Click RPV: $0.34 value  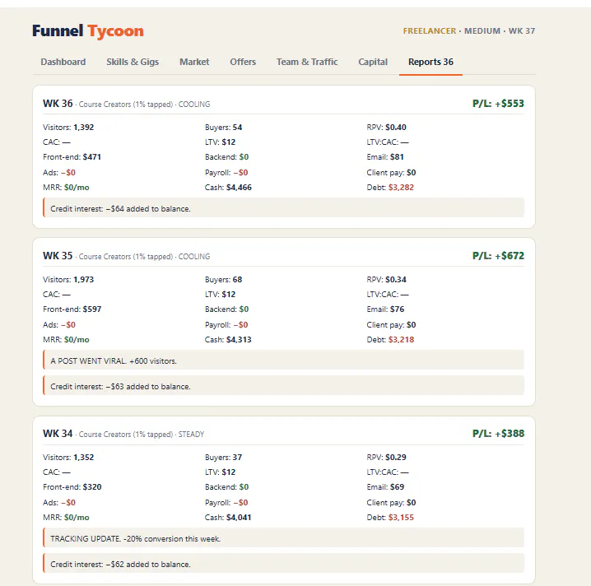pos(386,280)
